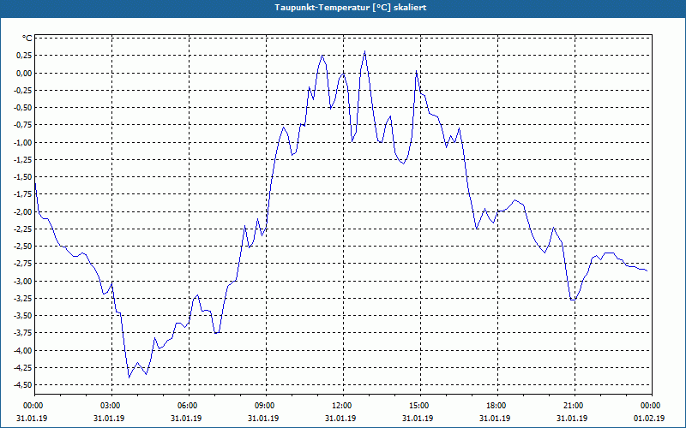The image size is (686, 428).
Task: Click the 03:00 time axis label
Action: click(111, 406)
